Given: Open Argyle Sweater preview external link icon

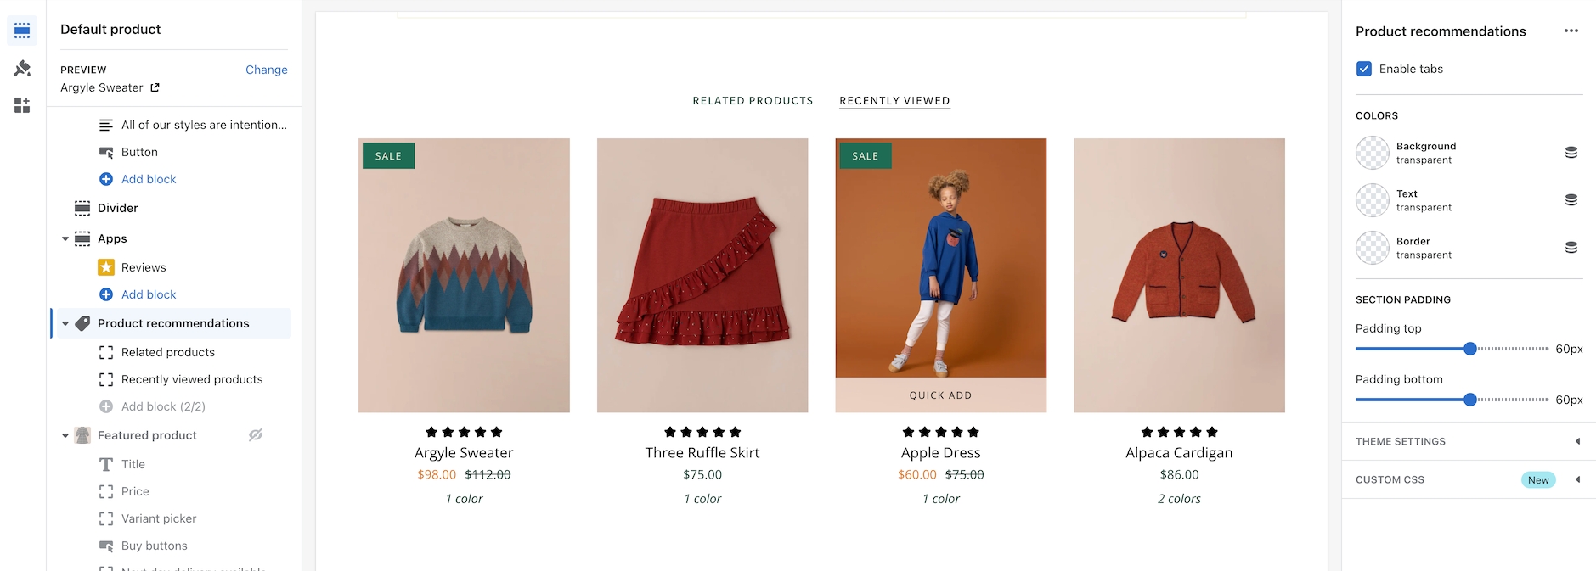Looking at the screenshot, I should pyautogui.click(x=155, y=87).
